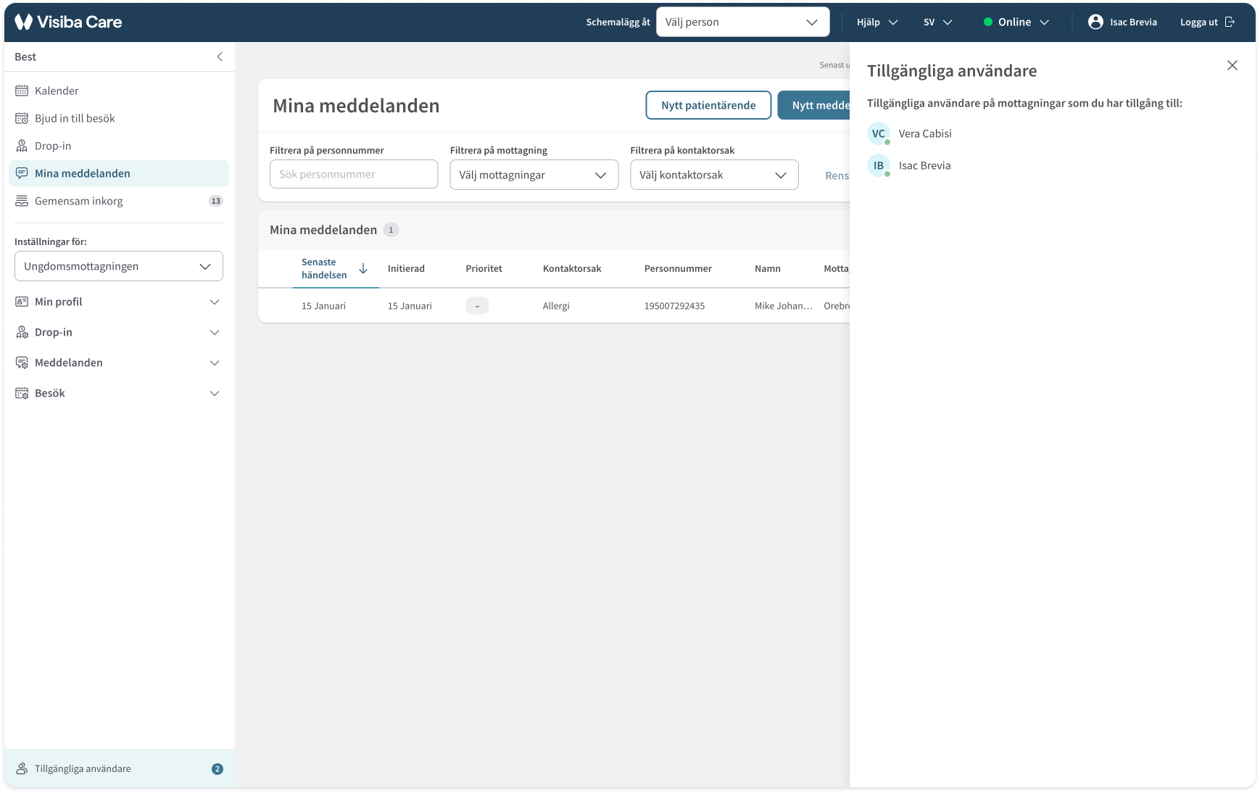
Task: Open the Välj mottagningar dropdown
Action: [534, 175]
